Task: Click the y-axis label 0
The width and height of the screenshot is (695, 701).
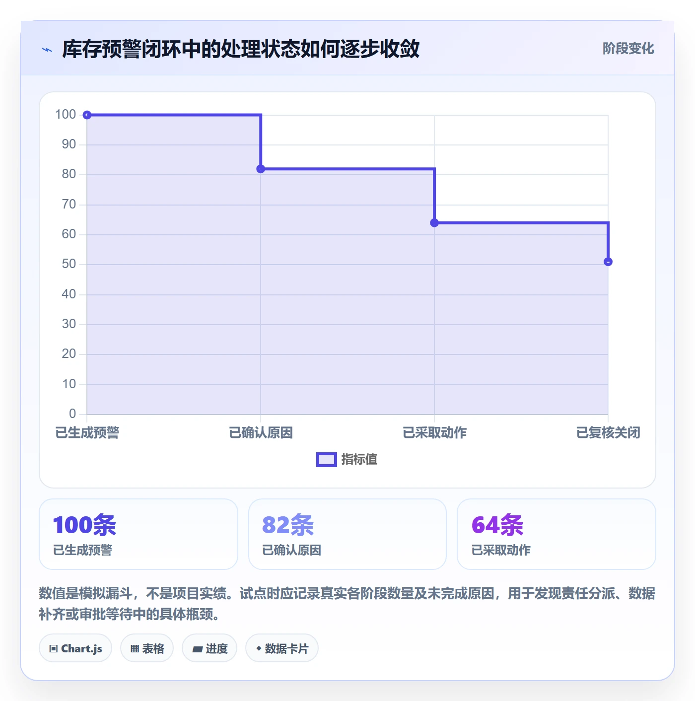Action: [x=72, y=414]
